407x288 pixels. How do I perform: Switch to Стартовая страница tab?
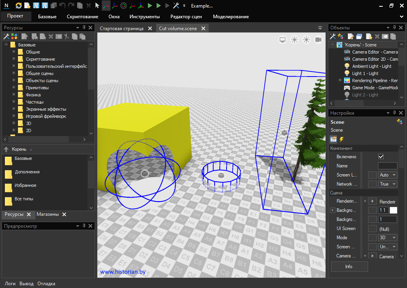click(121, 29)
